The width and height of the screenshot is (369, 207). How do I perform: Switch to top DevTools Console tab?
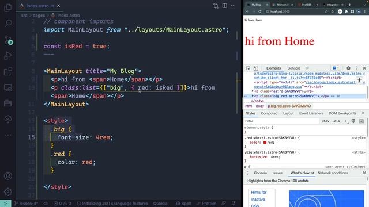(x=293, y=68)
